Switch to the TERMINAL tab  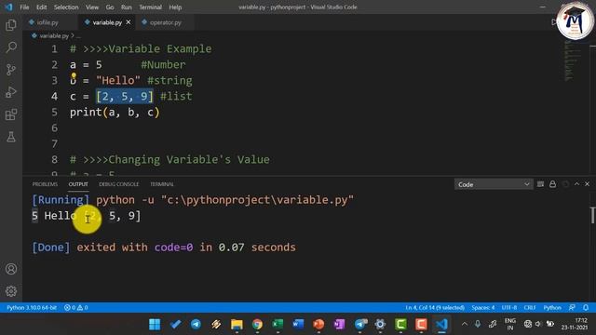[162, 184]
